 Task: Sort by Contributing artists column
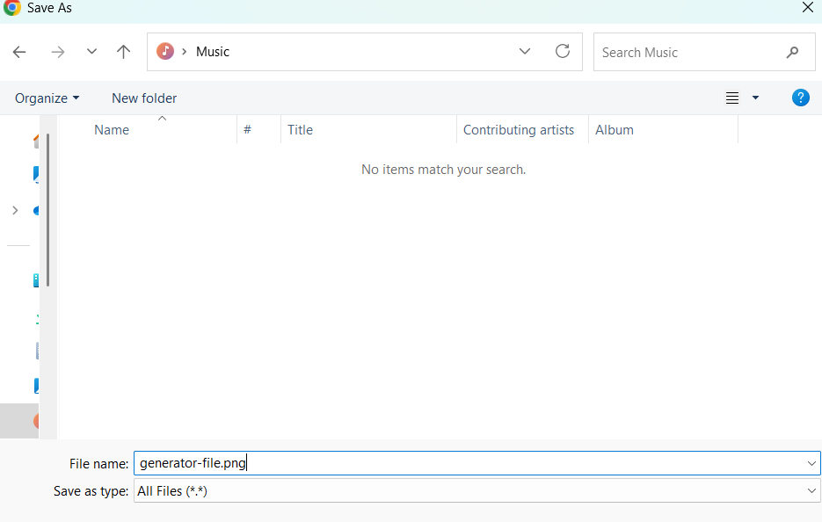tap(519, 130)
